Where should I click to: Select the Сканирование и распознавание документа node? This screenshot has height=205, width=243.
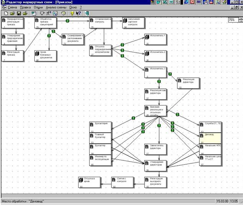[73, 39]
